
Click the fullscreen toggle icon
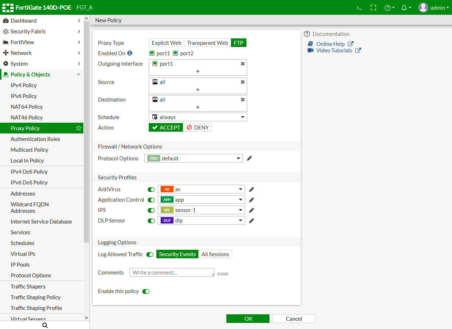tap(373, 8)
